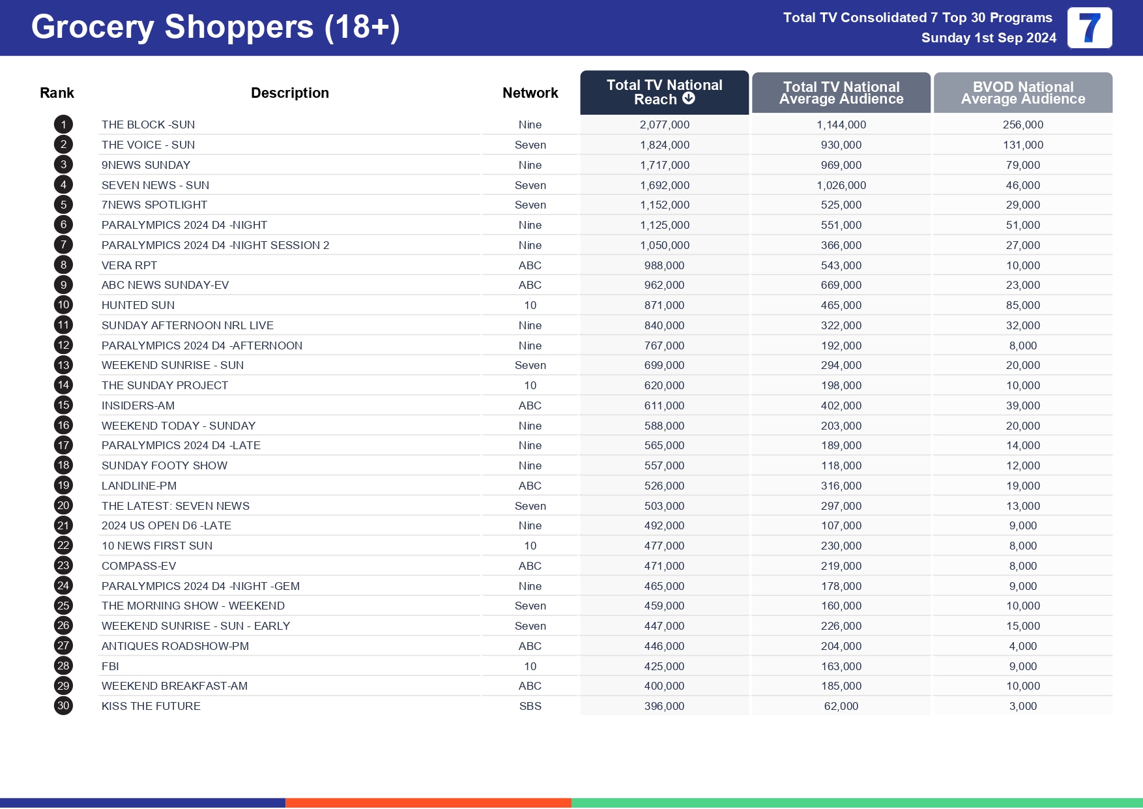Click the Rank column header
The height and width of the screenshot is (809, 1143).
[57, 93]
